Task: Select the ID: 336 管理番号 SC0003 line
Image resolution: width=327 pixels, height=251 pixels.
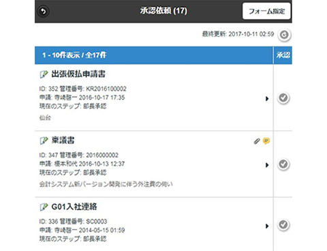Action: tap(73, 222)
